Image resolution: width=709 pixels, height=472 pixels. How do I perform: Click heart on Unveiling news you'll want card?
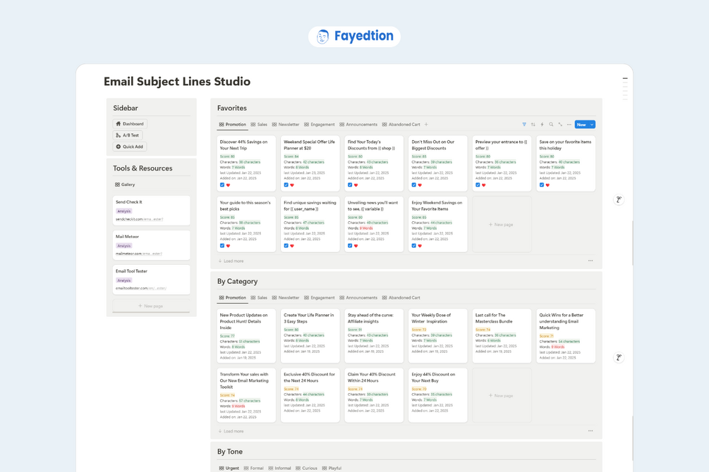(356, 246)
